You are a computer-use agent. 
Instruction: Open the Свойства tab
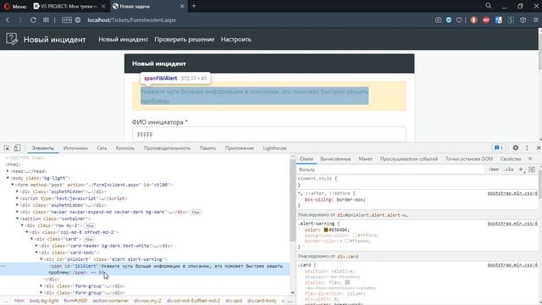(x=511, y=159)
